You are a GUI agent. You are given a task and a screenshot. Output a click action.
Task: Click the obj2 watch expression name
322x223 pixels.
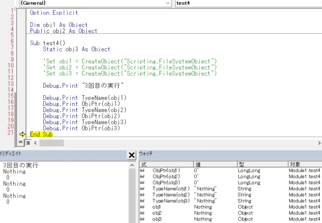(x=157, y=213)
